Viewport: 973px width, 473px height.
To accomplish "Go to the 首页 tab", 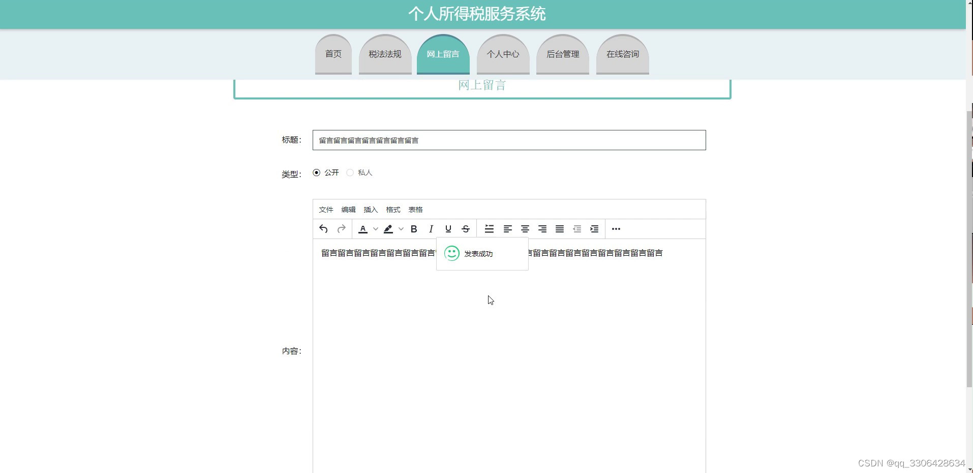I will [333, 54].
